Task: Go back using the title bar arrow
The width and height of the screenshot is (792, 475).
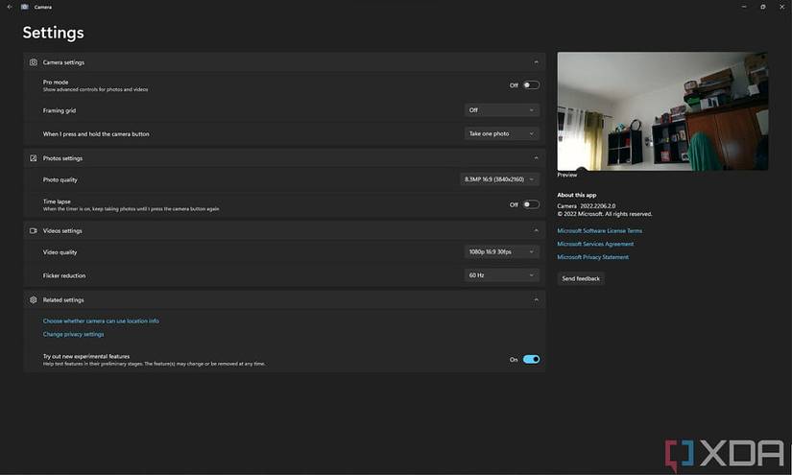Action: point(10,7)
